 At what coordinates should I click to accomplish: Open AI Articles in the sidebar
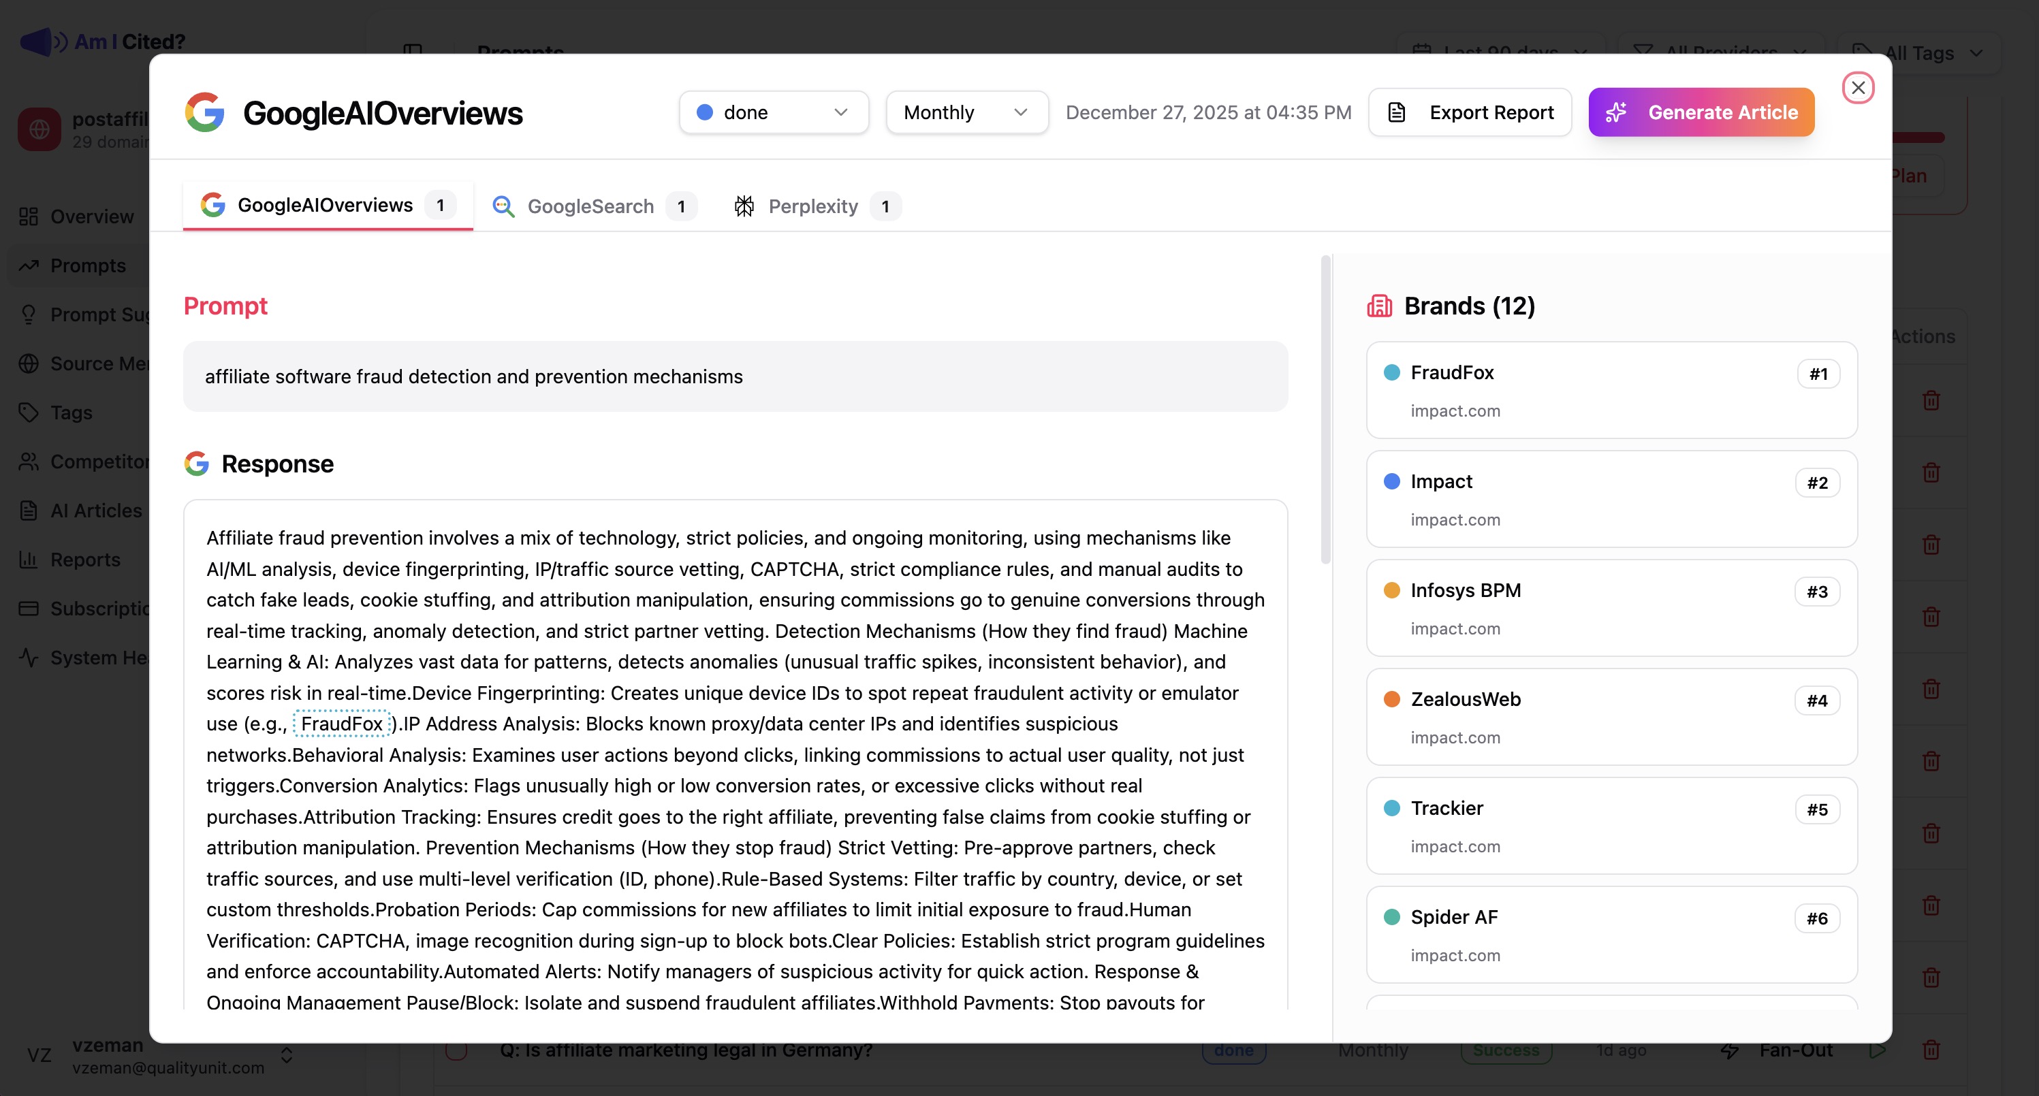click(97, 511)
